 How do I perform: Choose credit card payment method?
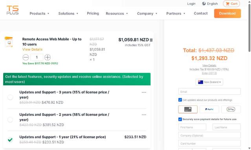point(188,109)
